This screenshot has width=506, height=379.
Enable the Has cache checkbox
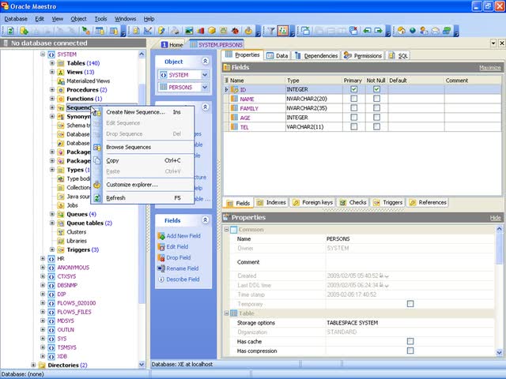(x=410, y=341)
